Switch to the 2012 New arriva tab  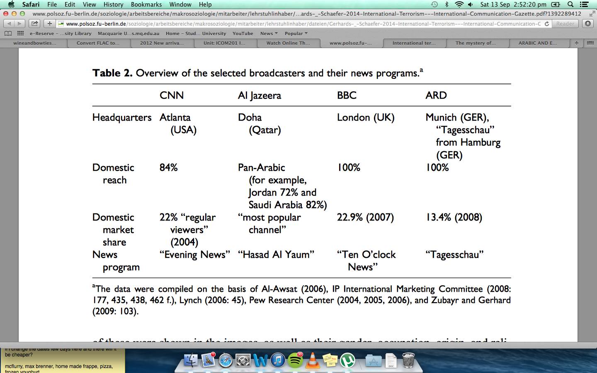tap(162, 43)
